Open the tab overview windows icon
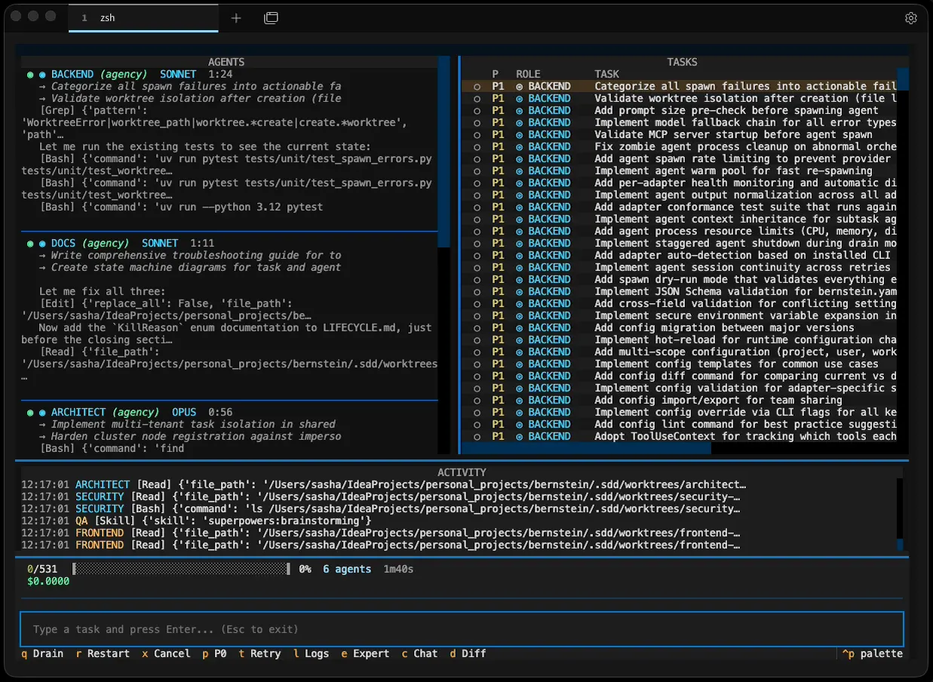The height and width of the screenshot is (682, 933). coord(271,18)
